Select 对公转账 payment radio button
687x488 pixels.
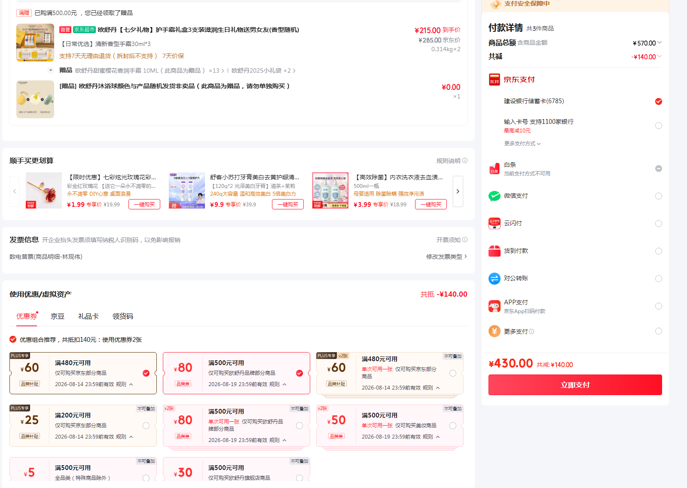pyautogui.click(x=658, y=279)
